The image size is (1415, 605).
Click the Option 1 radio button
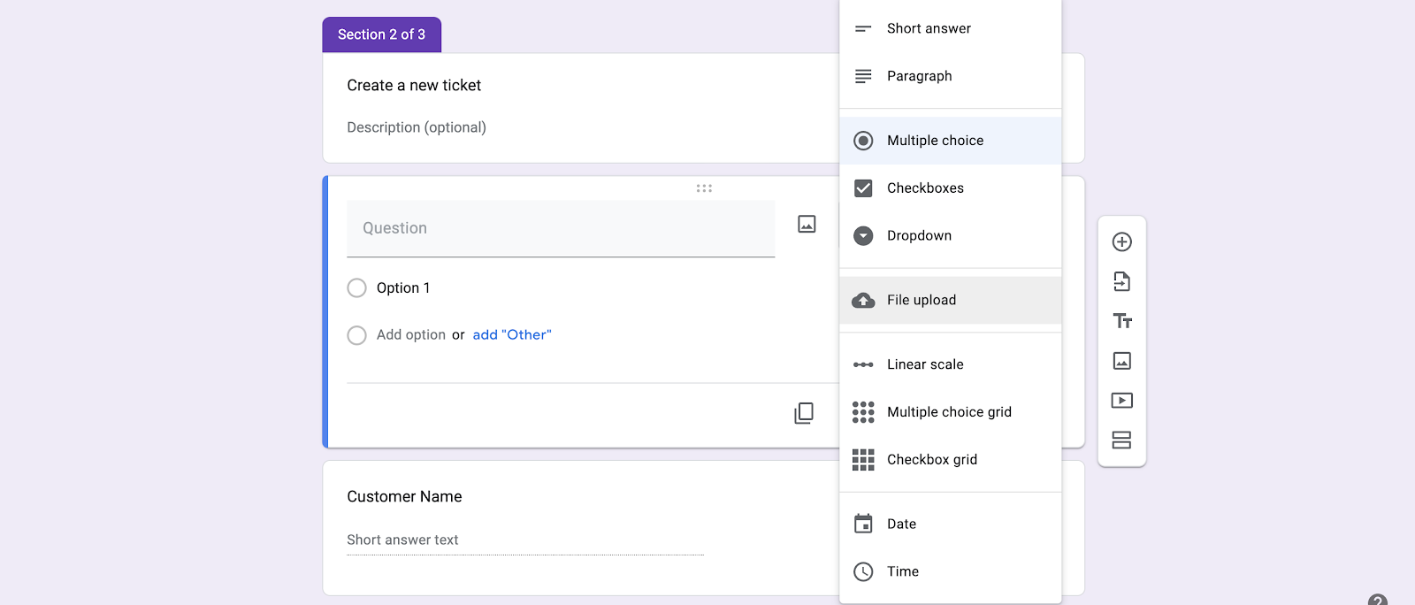tap(356, 287)
